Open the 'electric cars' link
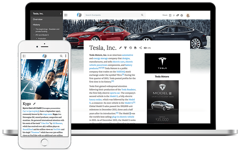The width and height of the screenshot is (240, 153). pyautogui.click(x=119, y=62)
